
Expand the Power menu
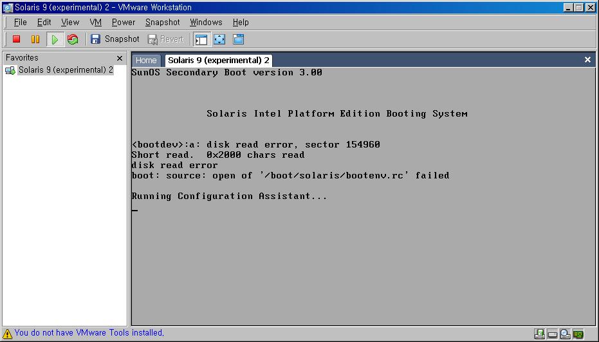124,22
